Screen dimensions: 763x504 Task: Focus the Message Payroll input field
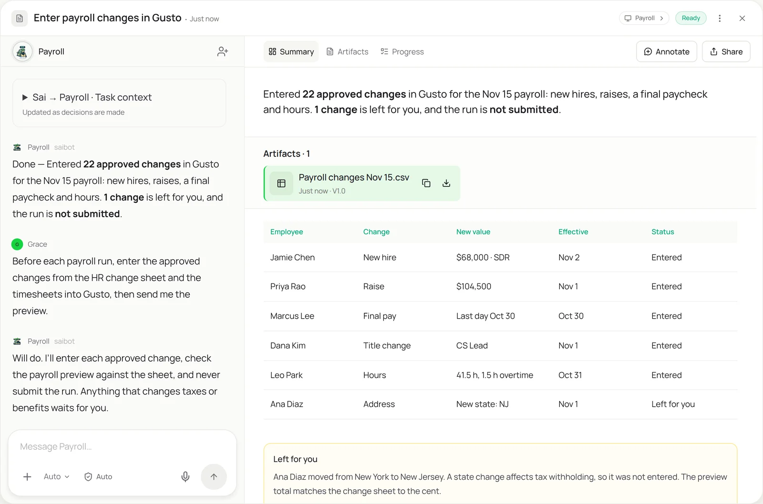pyautogui.click(x=122, y=446)
